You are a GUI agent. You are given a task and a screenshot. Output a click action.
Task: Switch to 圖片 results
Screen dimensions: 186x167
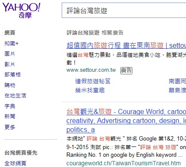pyautogui.click(x=10, y=54)
